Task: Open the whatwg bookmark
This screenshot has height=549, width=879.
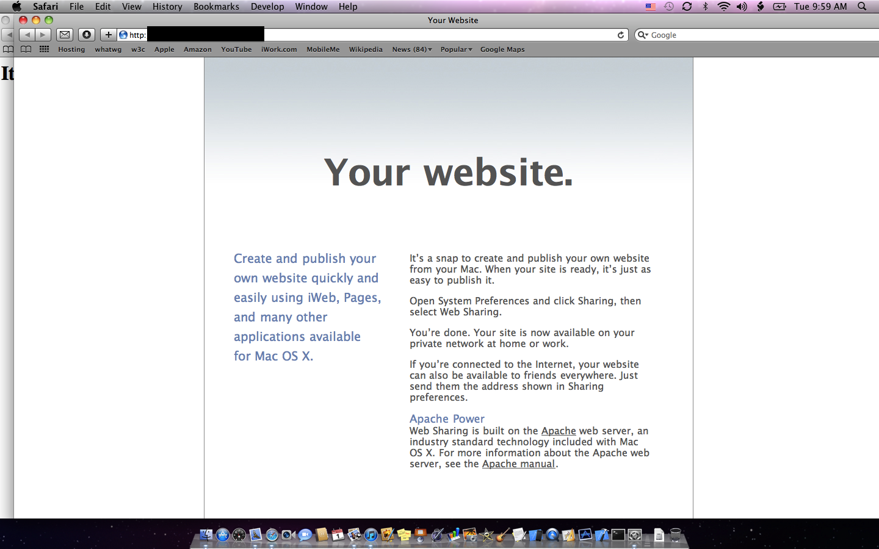Action: tap(108, 49)
